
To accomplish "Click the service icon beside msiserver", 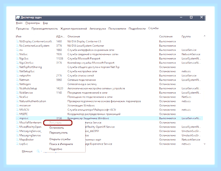I will point(17,105).
